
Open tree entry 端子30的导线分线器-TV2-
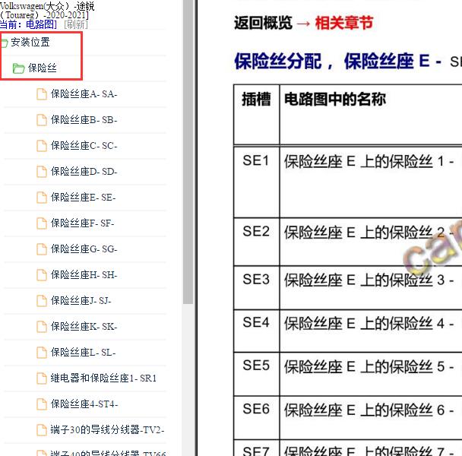tap(107, 429)
